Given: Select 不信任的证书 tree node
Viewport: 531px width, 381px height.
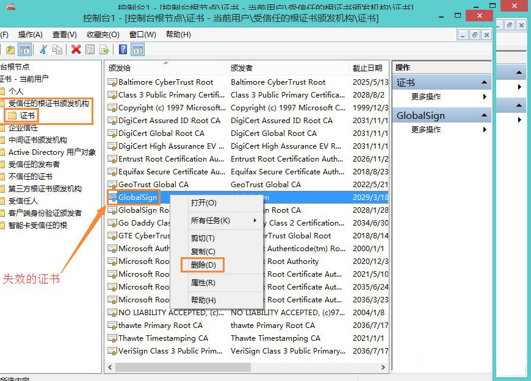Looking at the screenshot, I should pyautogui.click(x=30, y=177).
